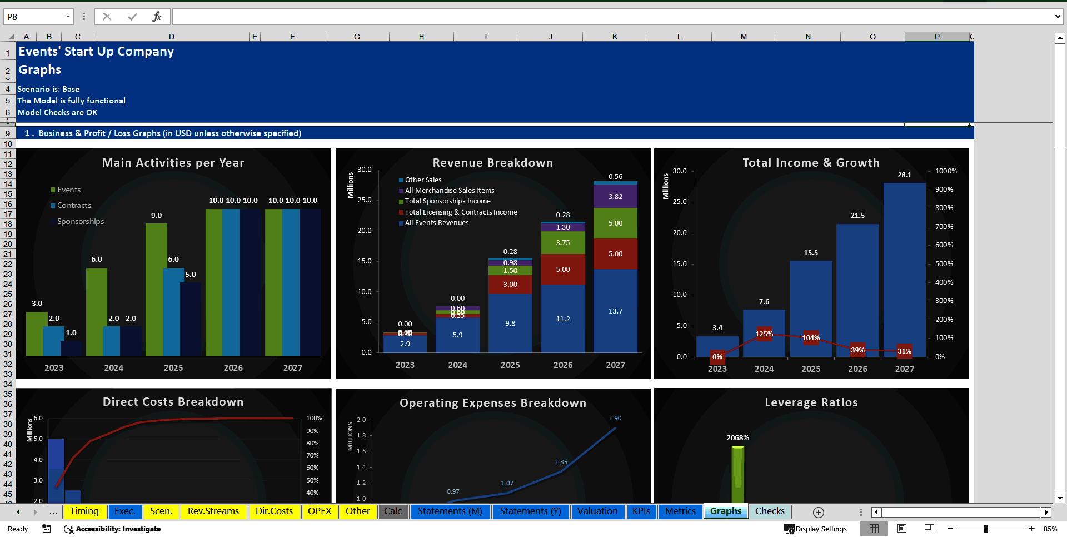Switch to Page Layout view icon
The image size is (1067, 537).
[902, 529]
